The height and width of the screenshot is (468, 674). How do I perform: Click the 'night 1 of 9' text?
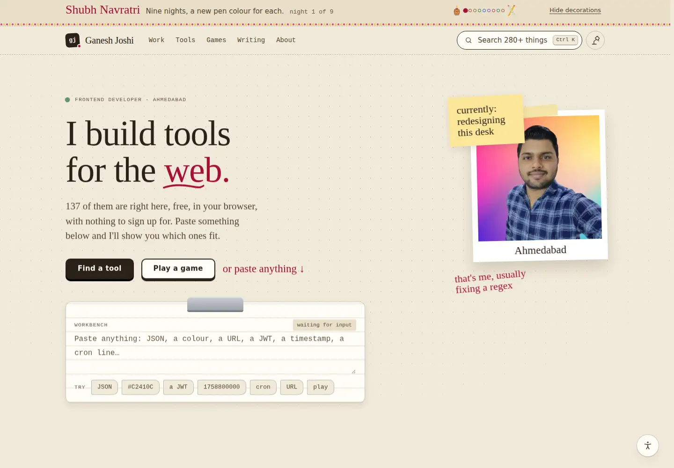(311, 12)
